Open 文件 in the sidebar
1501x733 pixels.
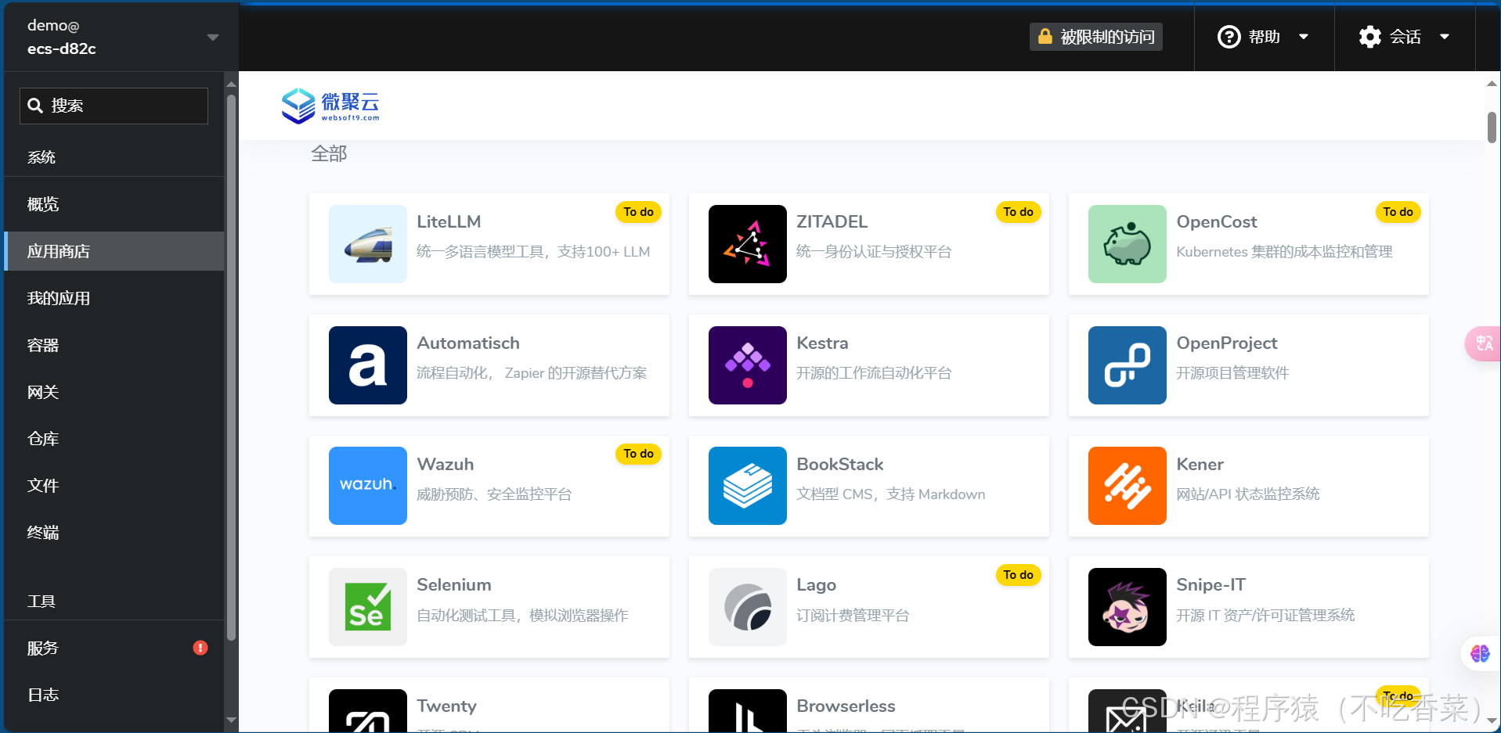114,486
